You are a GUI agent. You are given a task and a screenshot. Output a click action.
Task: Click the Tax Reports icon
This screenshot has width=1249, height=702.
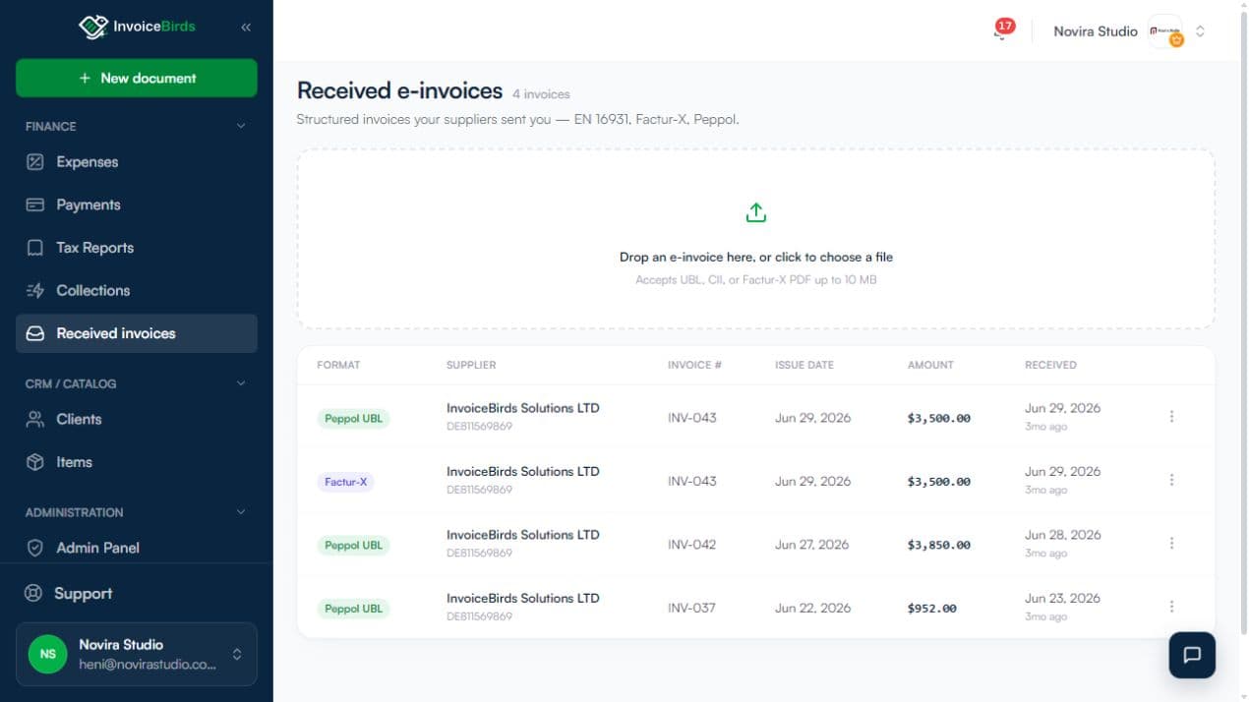35,248
